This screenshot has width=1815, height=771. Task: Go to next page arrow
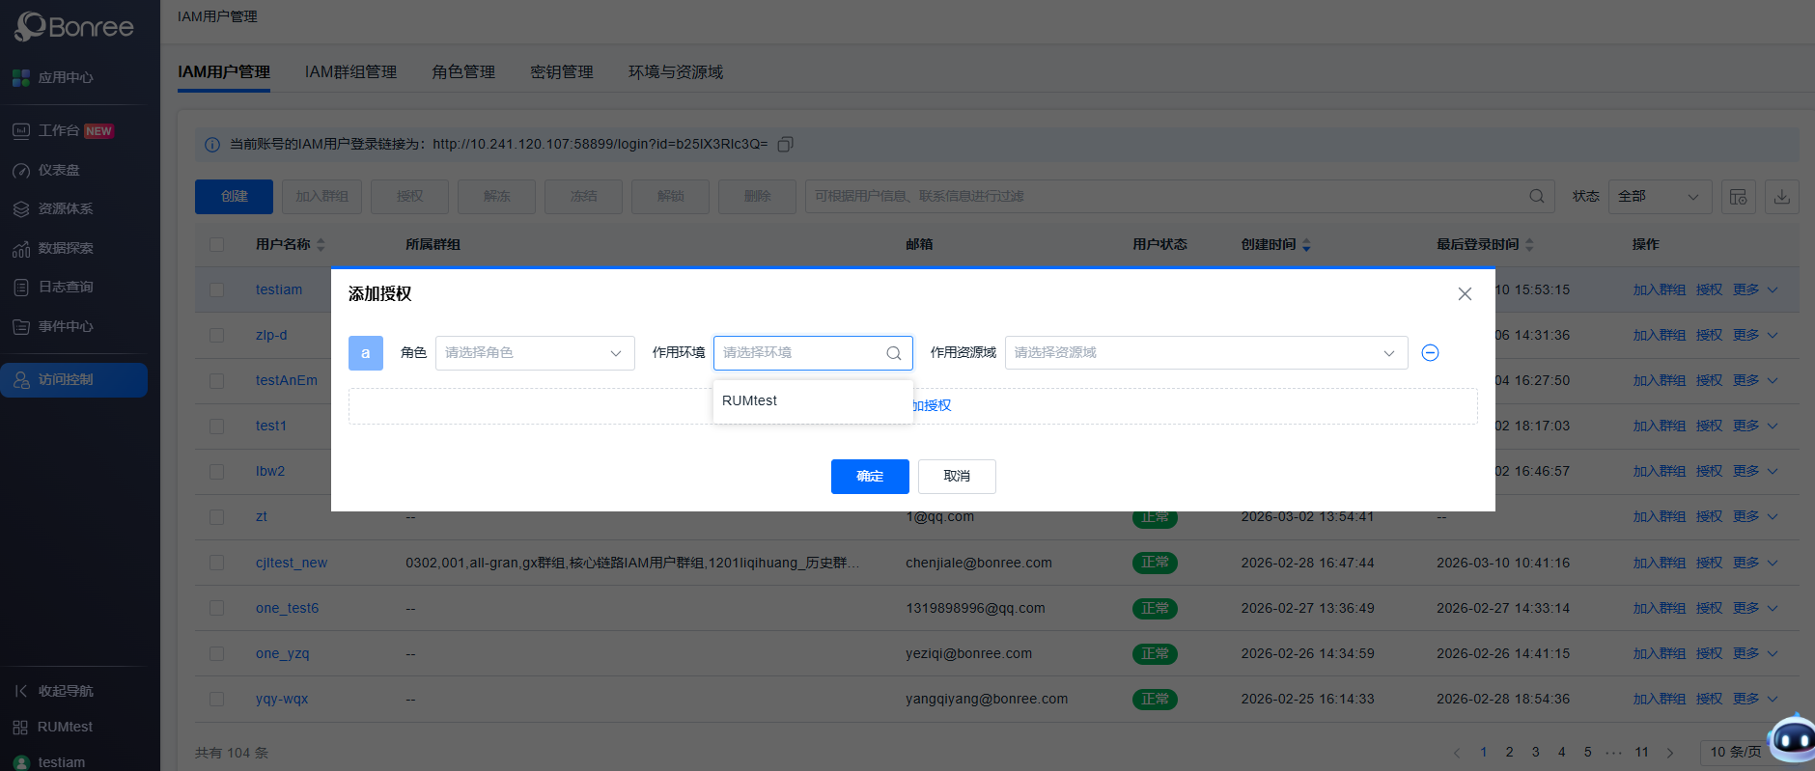coord(1670,753)
